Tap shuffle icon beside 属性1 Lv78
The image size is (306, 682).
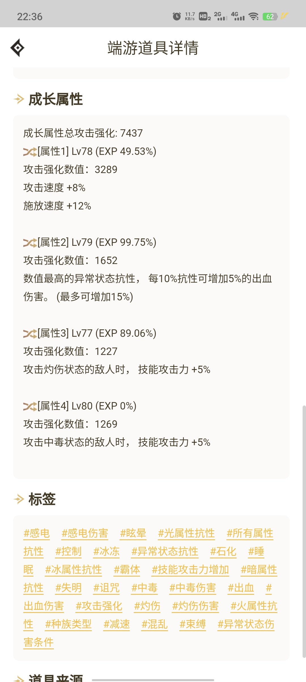click(x=30, y=152)
